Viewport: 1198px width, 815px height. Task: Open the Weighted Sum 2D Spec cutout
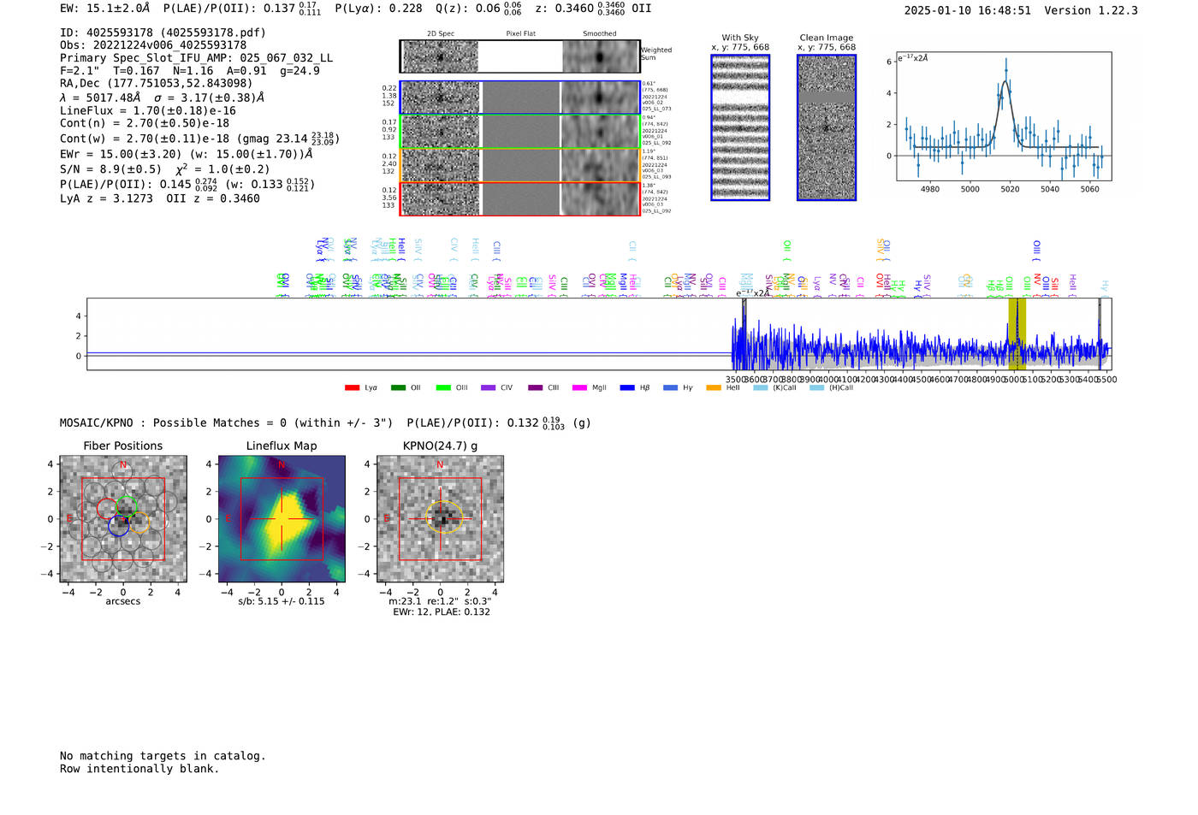point(441,56)
